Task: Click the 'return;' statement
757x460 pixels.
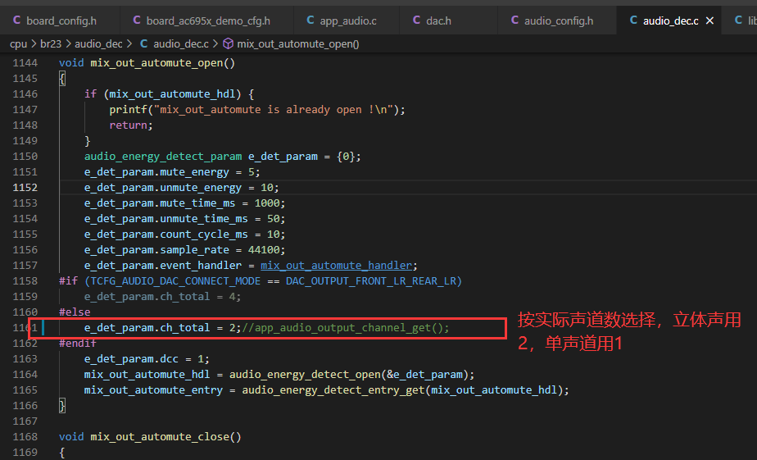Action: 131,125
